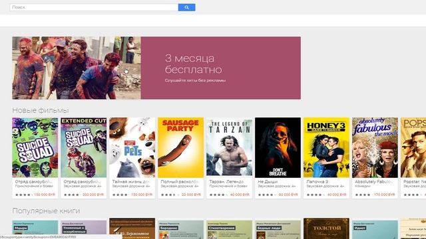
Task: Open the Popstar movie poster
Action: pyautogui.click(x=413, y=147)
